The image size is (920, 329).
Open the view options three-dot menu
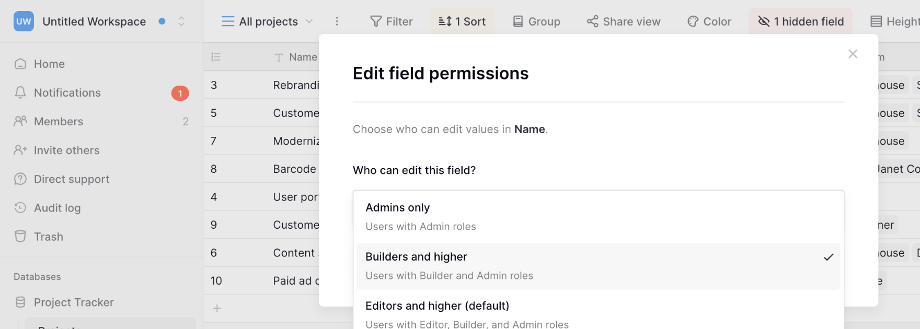pos(337,21)
